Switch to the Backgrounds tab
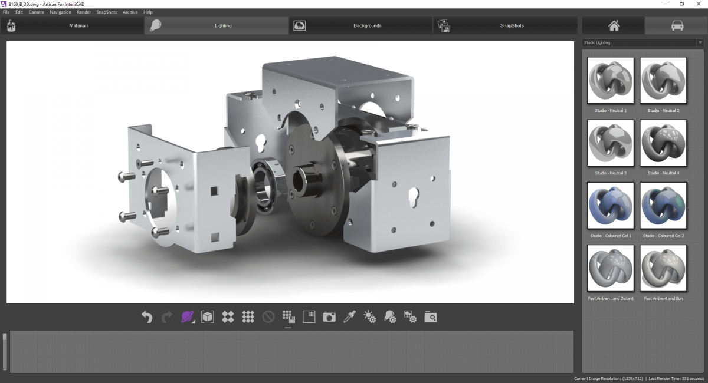The height and width of the screenshot is (383, 708). [x=368, y=25]
